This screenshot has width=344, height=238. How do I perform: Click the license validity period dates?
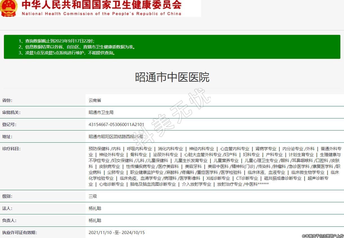pyautogui.click(x=117, y=232)
